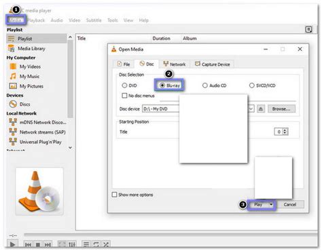Select Playlist in the sidebar
Viewport: 322px width, 251px height.
[x=37, y=39]
